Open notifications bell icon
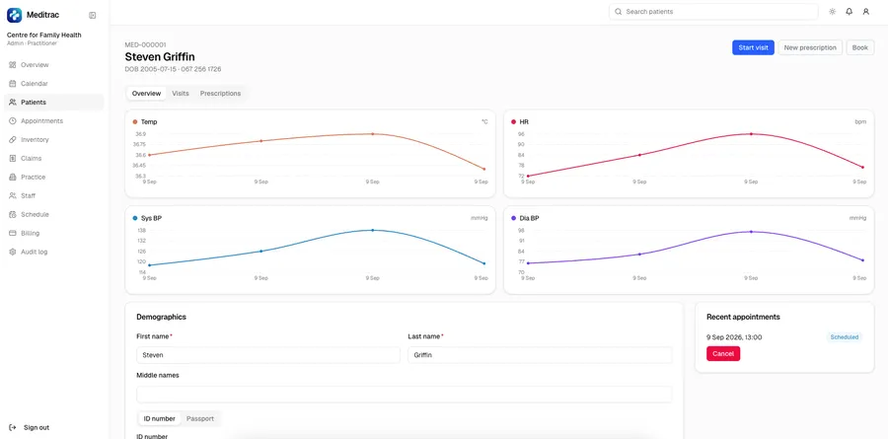The width and height of the screenshot is (888, 439). 849,11
